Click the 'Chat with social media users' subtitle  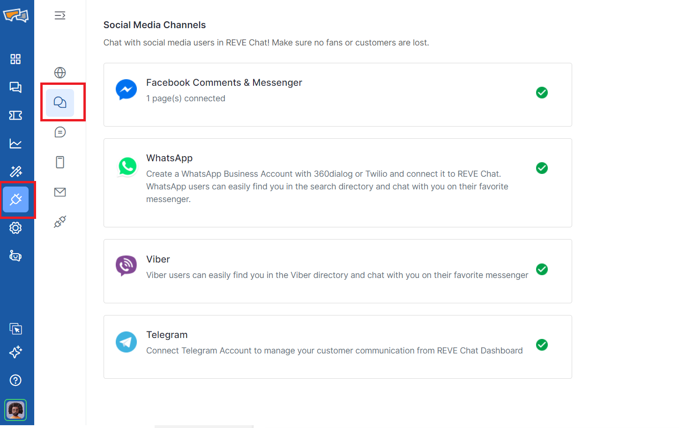click(266, 43)
